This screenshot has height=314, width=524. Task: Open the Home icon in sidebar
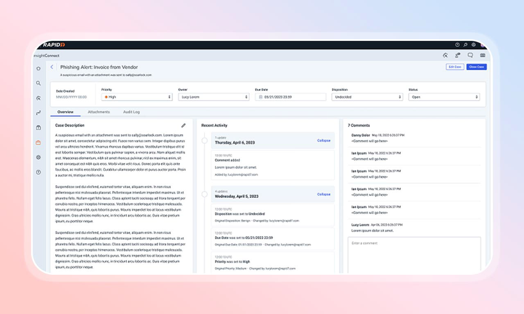38,68
